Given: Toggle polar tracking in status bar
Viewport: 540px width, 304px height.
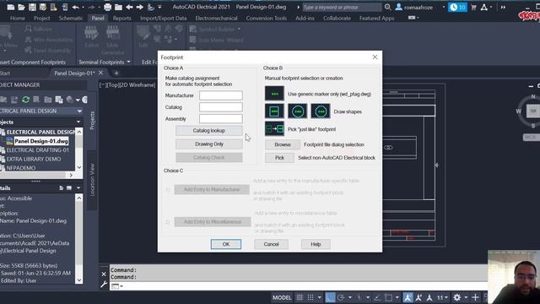Looking at the screenshot, I should 341,297.
